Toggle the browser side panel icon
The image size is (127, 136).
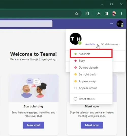pyautogui.click(x=106, y=14)
